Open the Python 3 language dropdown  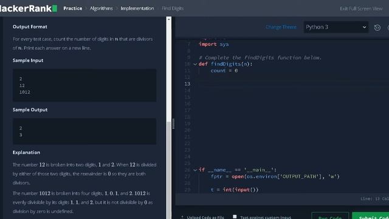tap(336, 27)
